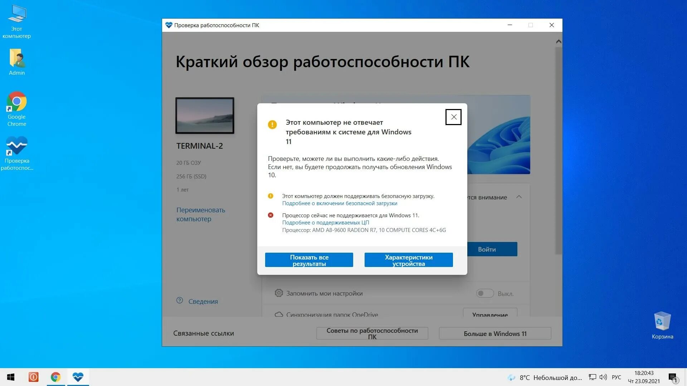Open link about supported CPUs
This screenshot has height=386, width=687.
[326, 223]
